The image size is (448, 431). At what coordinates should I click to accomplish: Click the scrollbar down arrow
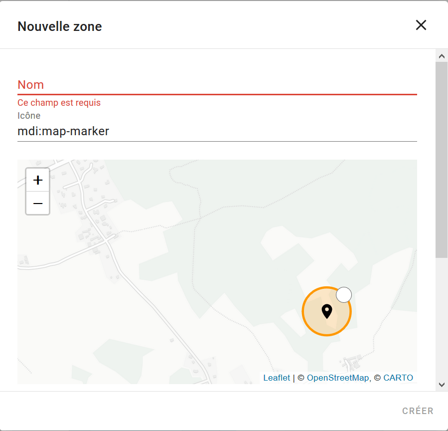coord(442,385)
